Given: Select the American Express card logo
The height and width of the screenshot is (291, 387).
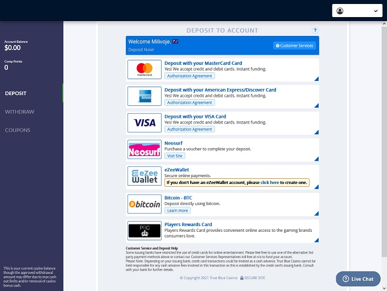Looking at the screenshot, I should point(145,96).
